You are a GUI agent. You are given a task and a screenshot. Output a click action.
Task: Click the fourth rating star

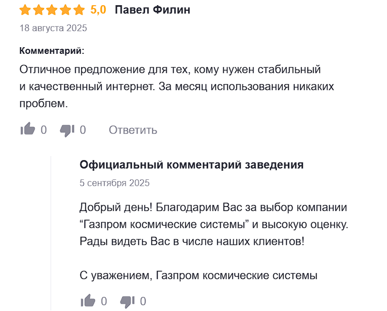pyautogui.click(x=66, y=10)
